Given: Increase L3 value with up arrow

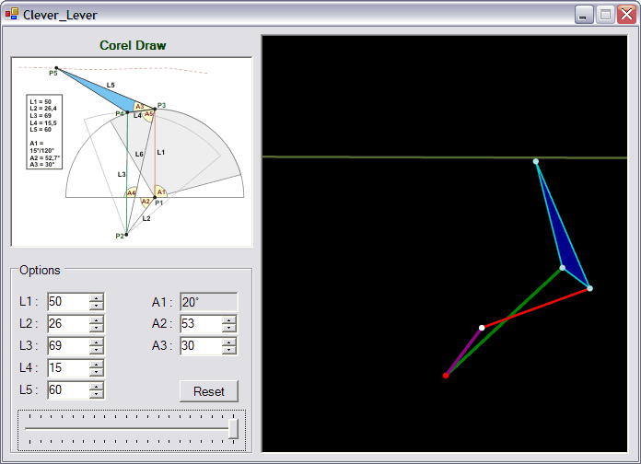Looking at the screenshot, I should [97, 342].
